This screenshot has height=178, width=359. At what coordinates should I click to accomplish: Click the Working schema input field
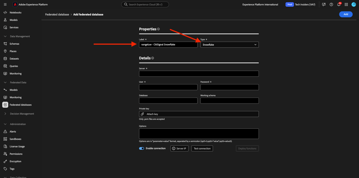point(229,101)
